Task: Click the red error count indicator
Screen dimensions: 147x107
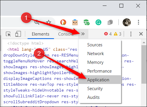Action: pyautogui.click(x=108, y=34)
